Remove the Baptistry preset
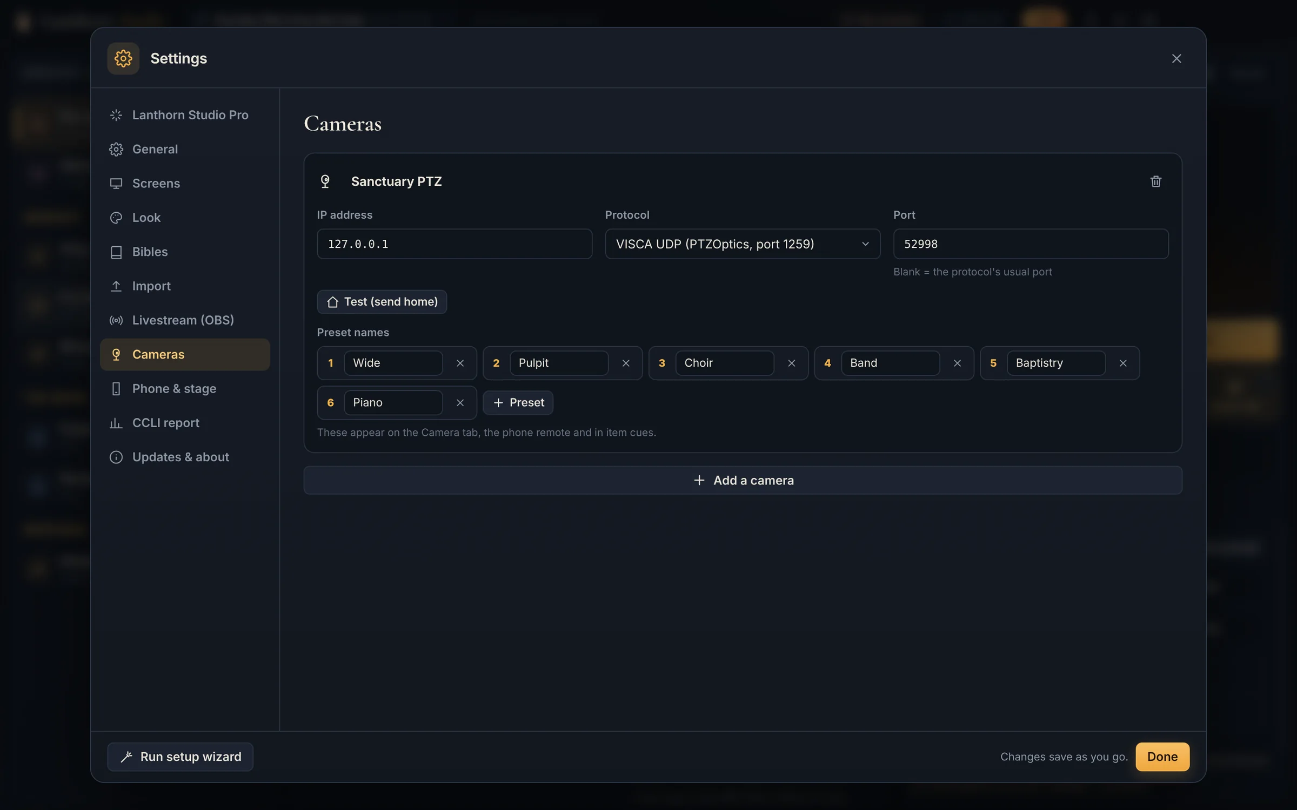 pyautogui.click(x=1123, y=363)
